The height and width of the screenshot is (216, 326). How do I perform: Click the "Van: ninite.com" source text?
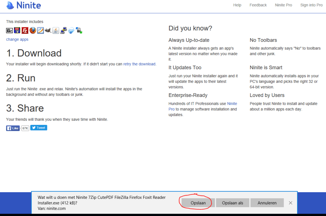coord(52,208)
